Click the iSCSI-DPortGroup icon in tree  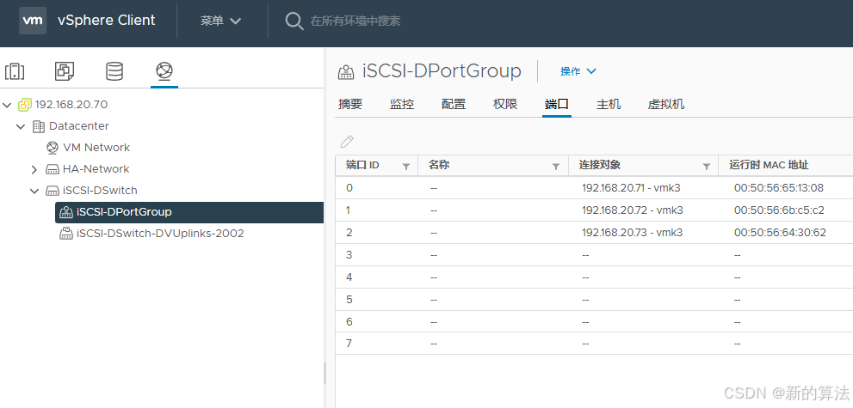point(66,212)
